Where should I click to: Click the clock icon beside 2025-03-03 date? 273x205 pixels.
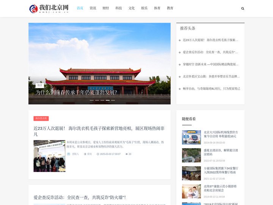[x=98, y=154]
